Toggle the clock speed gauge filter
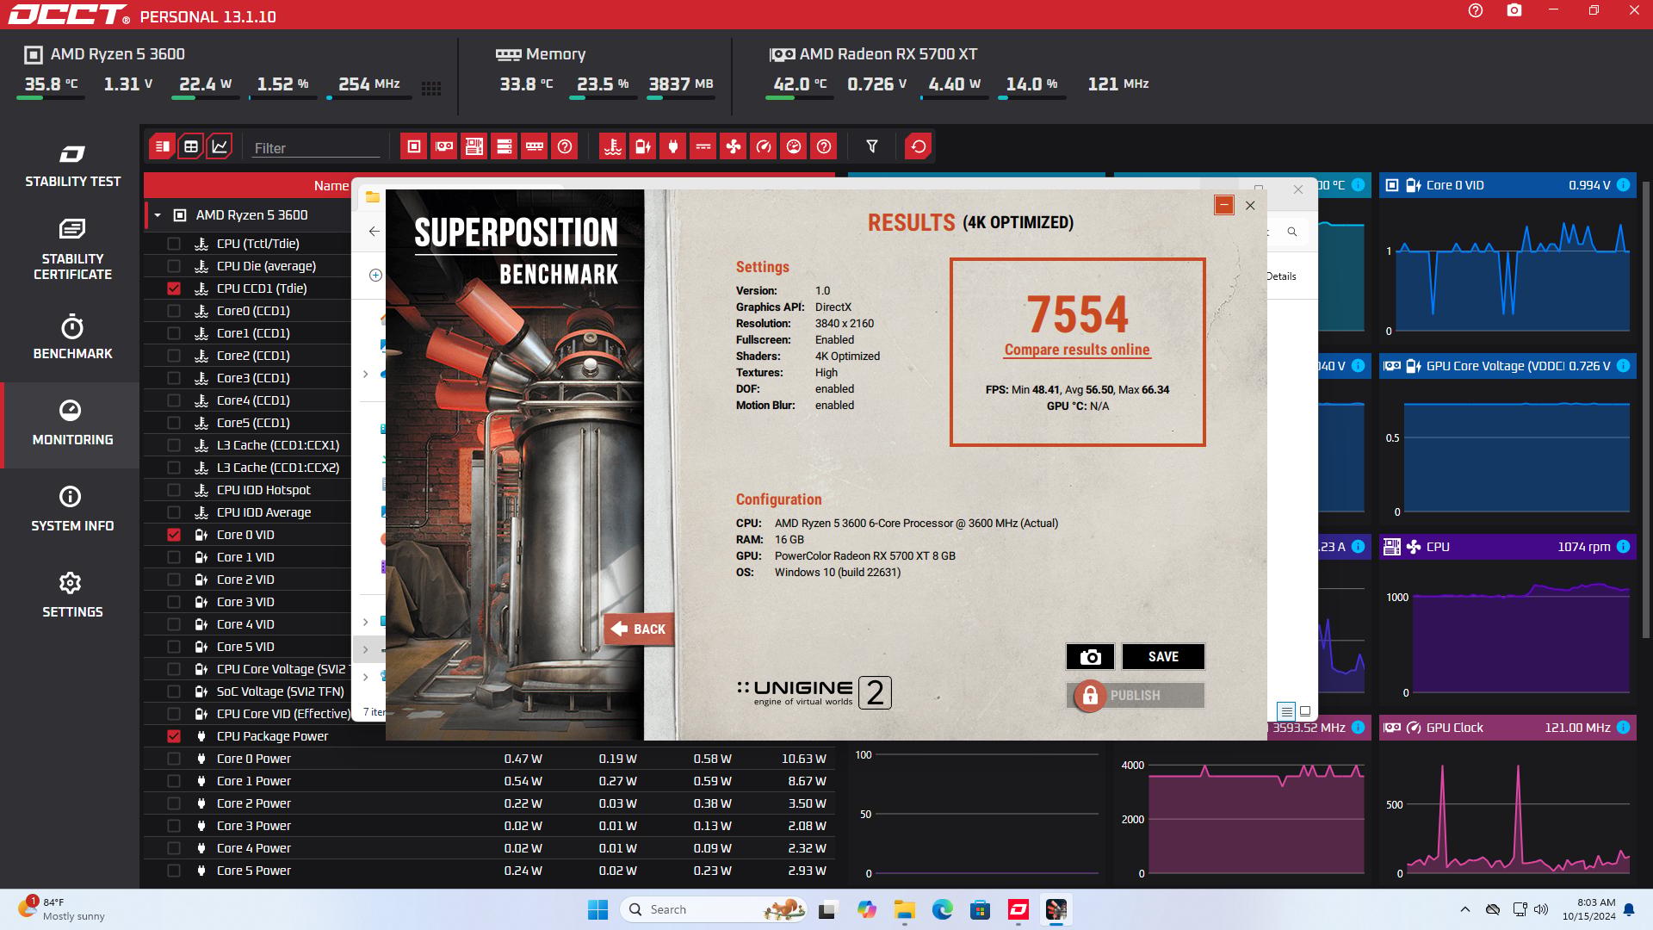 [764, 146]
